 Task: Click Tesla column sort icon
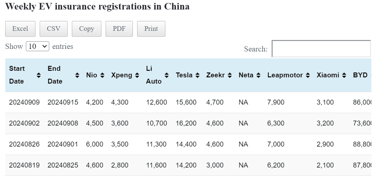point(197,75)
